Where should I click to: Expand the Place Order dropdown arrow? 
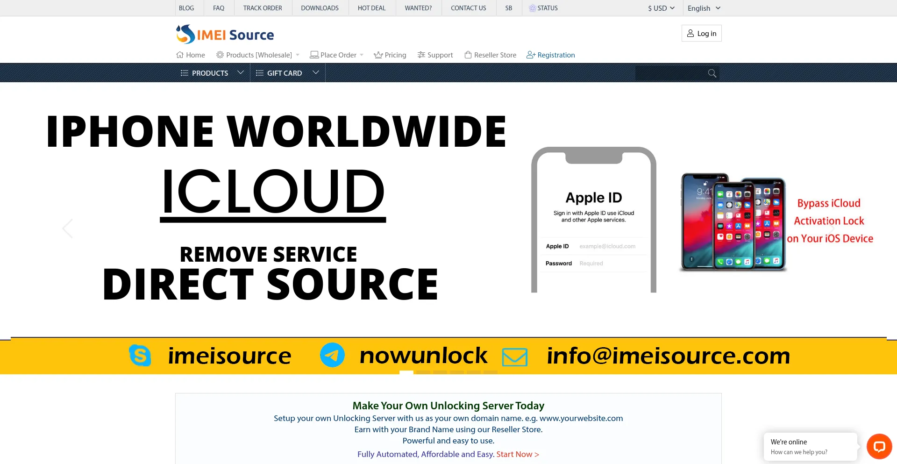(362, 55)
